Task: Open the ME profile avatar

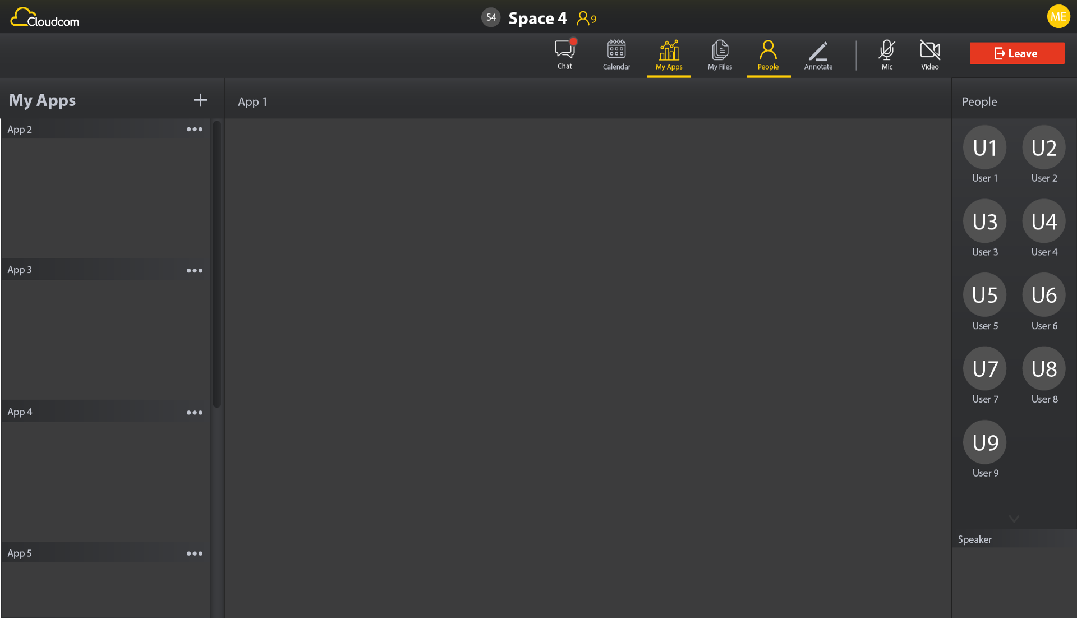Action: pos(1058,16)
